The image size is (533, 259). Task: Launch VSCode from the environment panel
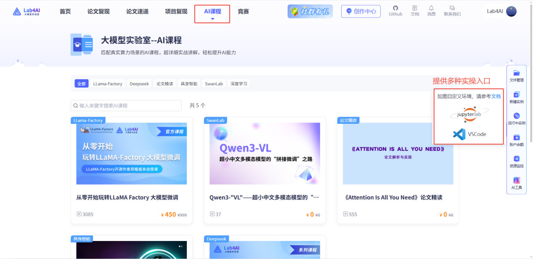click(x=468, y=134)
